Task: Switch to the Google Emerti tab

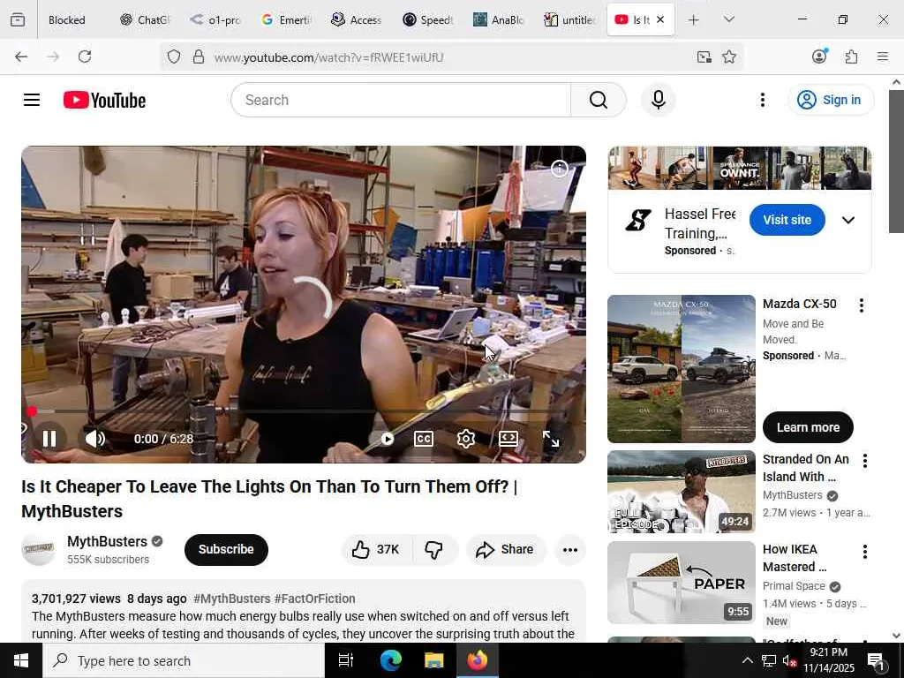Action: (287, 19)
